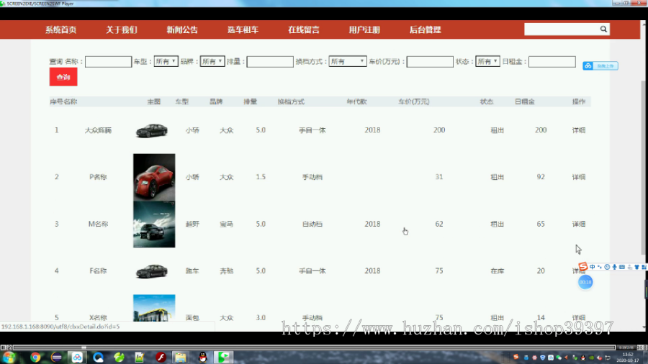Toggle punctuation mode on IME bar

[x=600, y=267]
